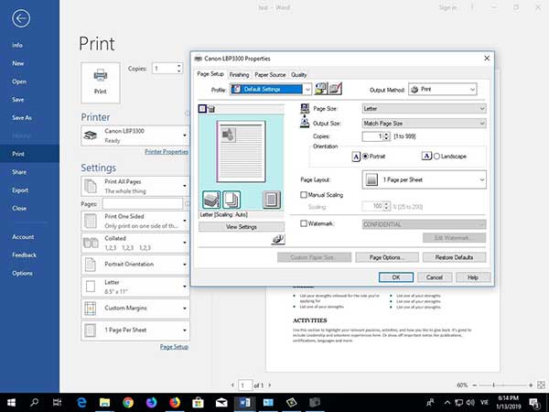Open the Action Center notifications icon
Screen dimensions: 549x412
click(534, 403)
